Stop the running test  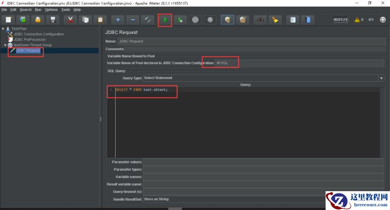(x=195, y=20)
